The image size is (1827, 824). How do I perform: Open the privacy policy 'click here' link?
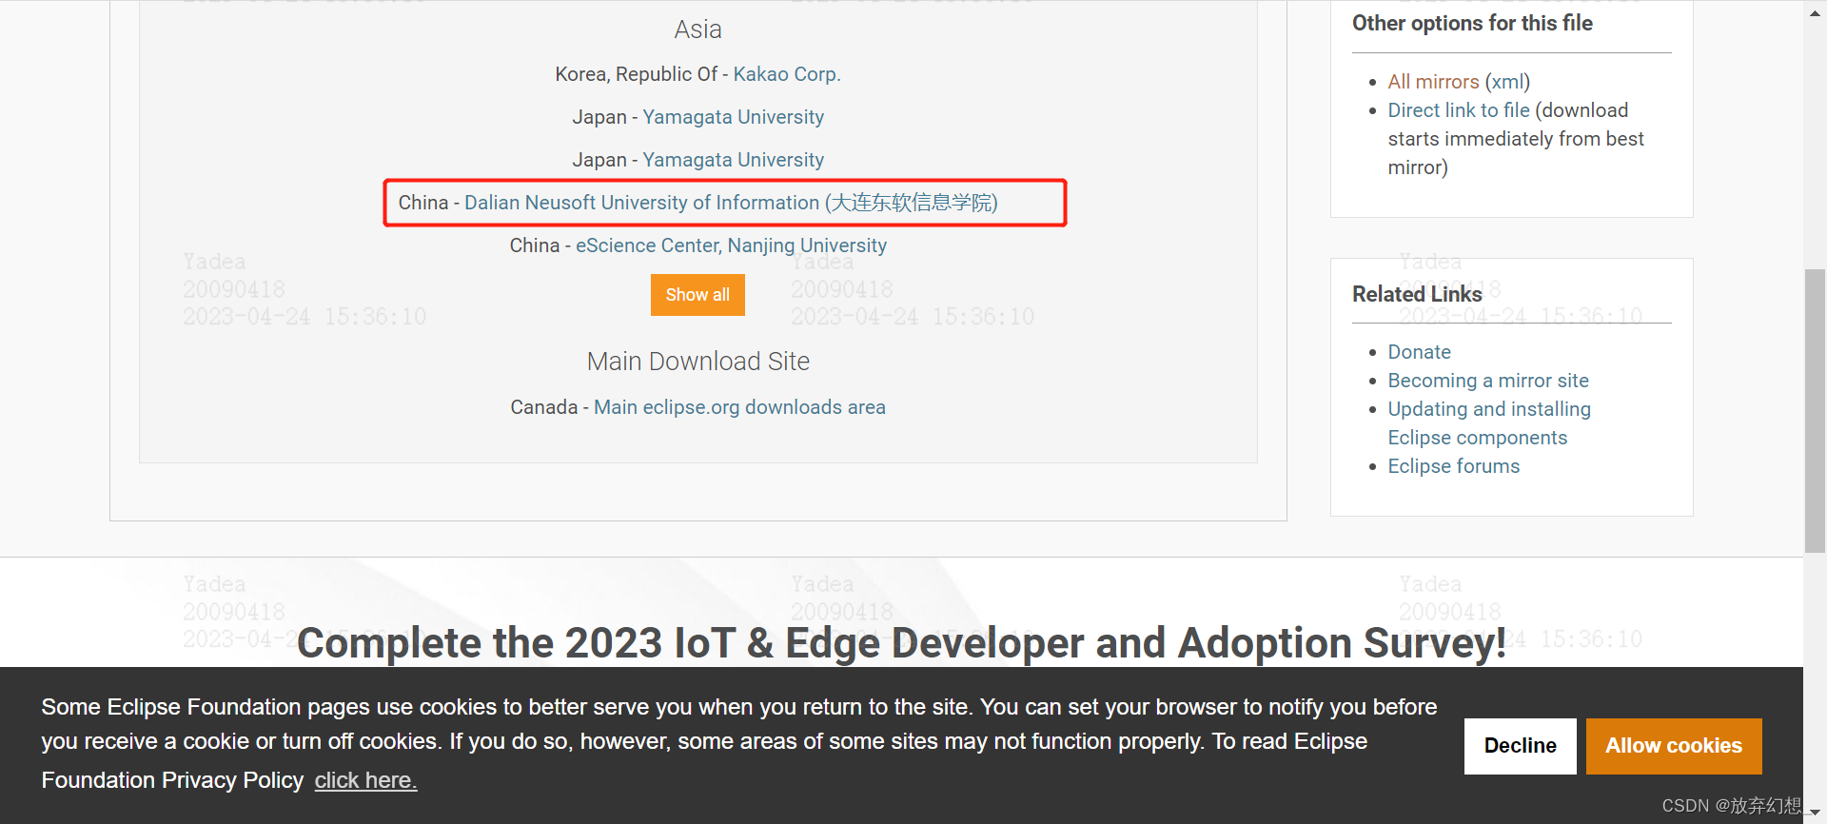365,780
